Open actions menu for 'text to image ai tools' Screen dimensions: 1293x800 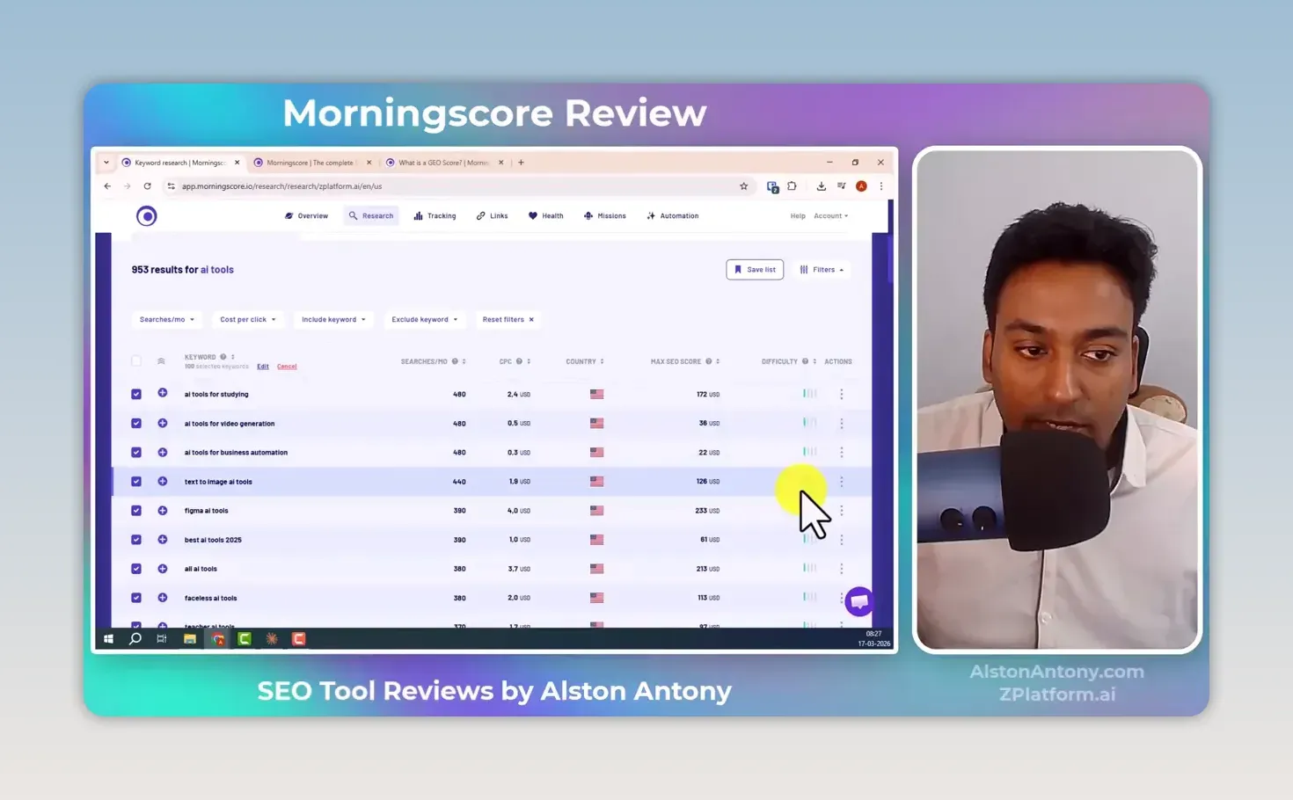[842, 481]
